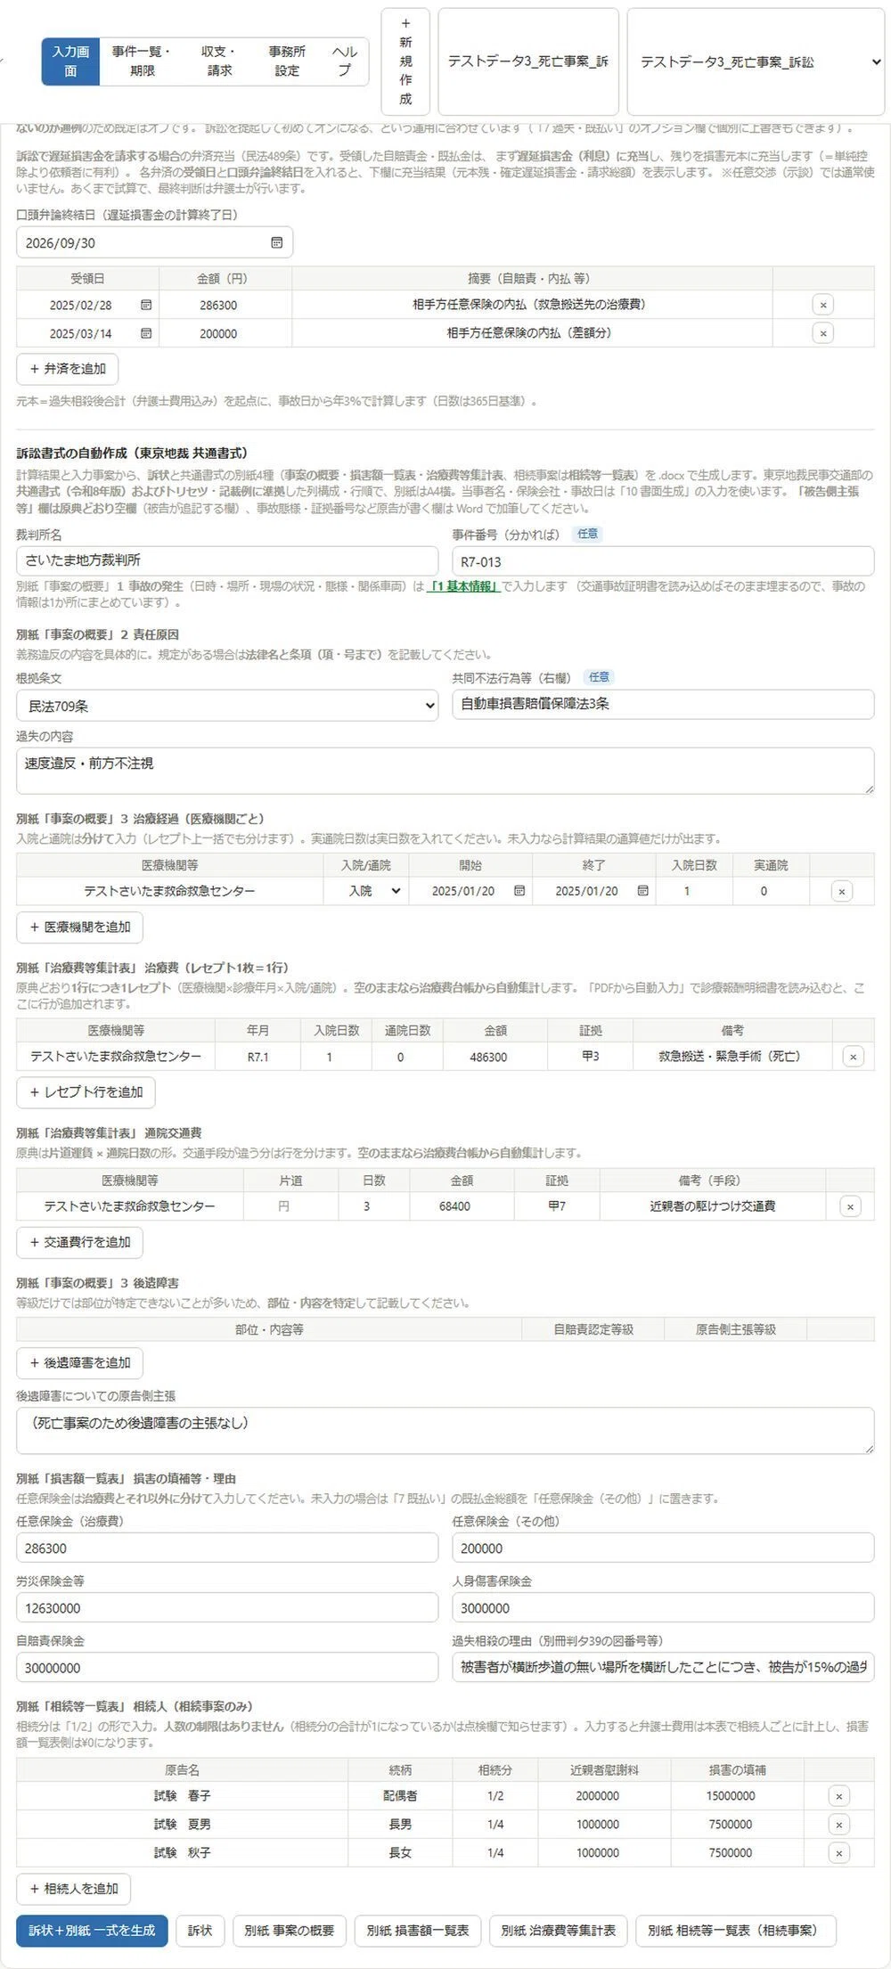Open the case selector dropdown テストデータ3_死亡事案_訴訟
Screen dimensions: 891x1969
click(756, 62)
